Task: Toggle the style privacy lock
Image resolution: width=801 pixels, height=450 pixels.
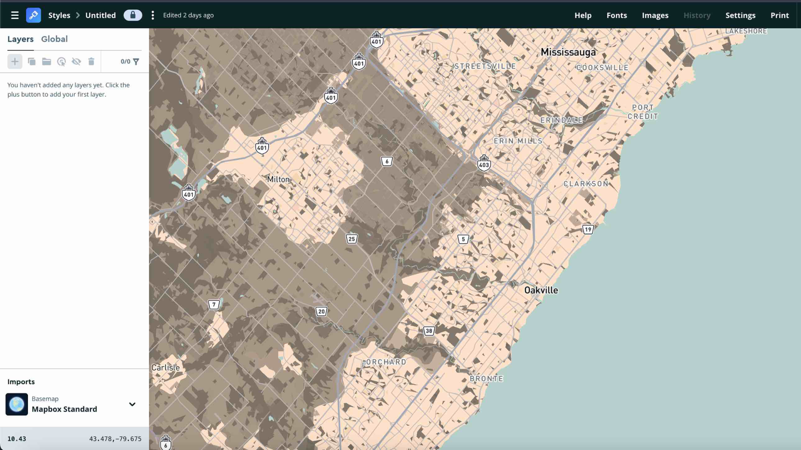Action: pos(133,15)
